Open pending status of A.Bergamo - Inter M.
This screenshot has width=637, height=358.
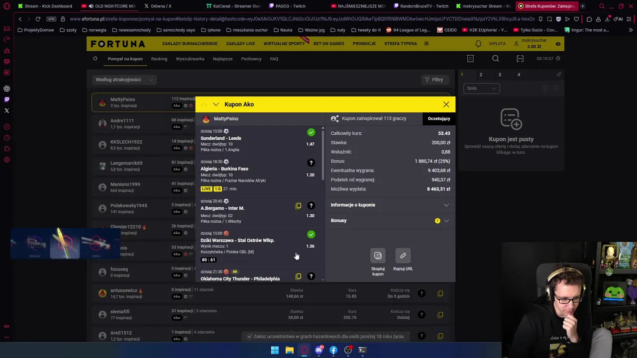click(x=311, y=206)
